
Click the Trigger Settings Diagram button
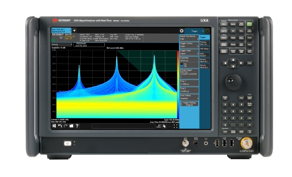(189, 104)
